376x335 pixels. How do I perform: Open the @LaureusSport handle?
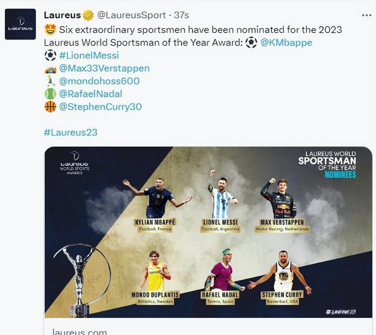pos(132,15)
